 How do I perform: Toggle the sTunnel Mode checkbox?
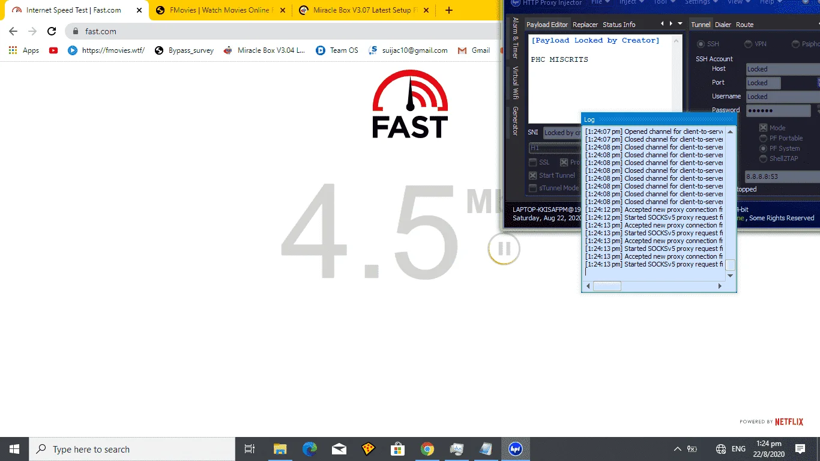[533, 188]
